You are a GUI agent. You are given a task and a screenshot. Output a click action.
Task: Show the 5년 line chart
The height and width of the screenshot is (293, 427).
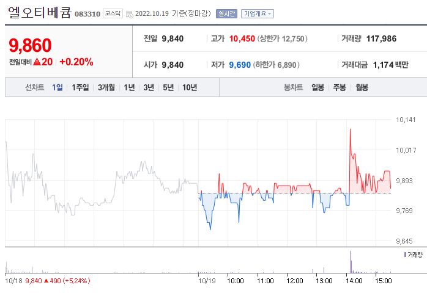[x=168, y=87]
